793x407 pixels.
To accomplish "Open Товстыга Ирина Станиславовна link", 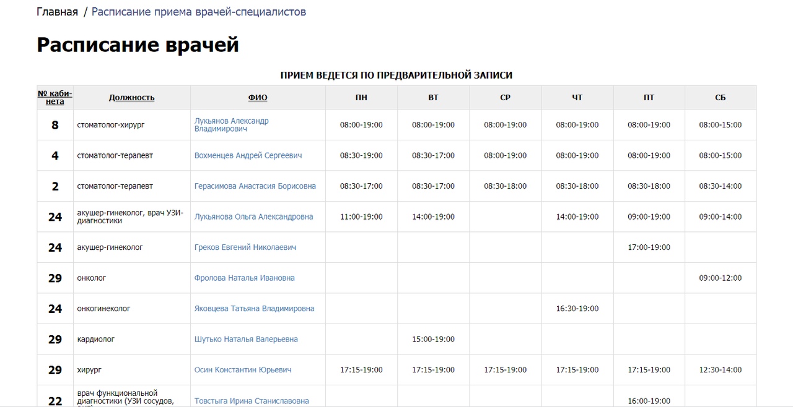I will (252, 401).
